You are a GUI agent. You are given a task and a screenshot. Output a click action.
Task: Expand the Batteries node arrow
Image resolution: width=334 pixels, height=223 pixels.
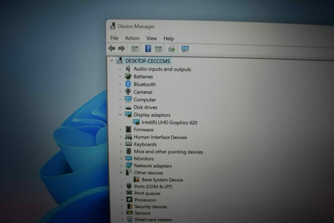click(120, 76)
